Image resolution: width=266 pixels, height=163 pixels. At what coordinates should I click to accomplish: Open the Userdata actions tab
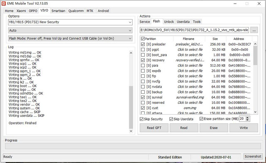click(183, 22)
